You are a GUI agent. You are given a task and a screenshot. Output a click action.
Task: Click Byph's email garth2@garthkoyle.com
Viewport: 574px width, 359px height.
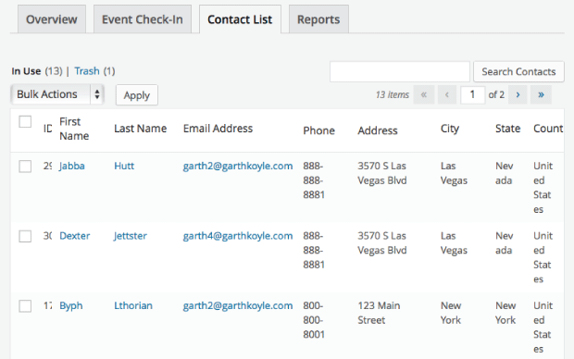click(238, 306)
